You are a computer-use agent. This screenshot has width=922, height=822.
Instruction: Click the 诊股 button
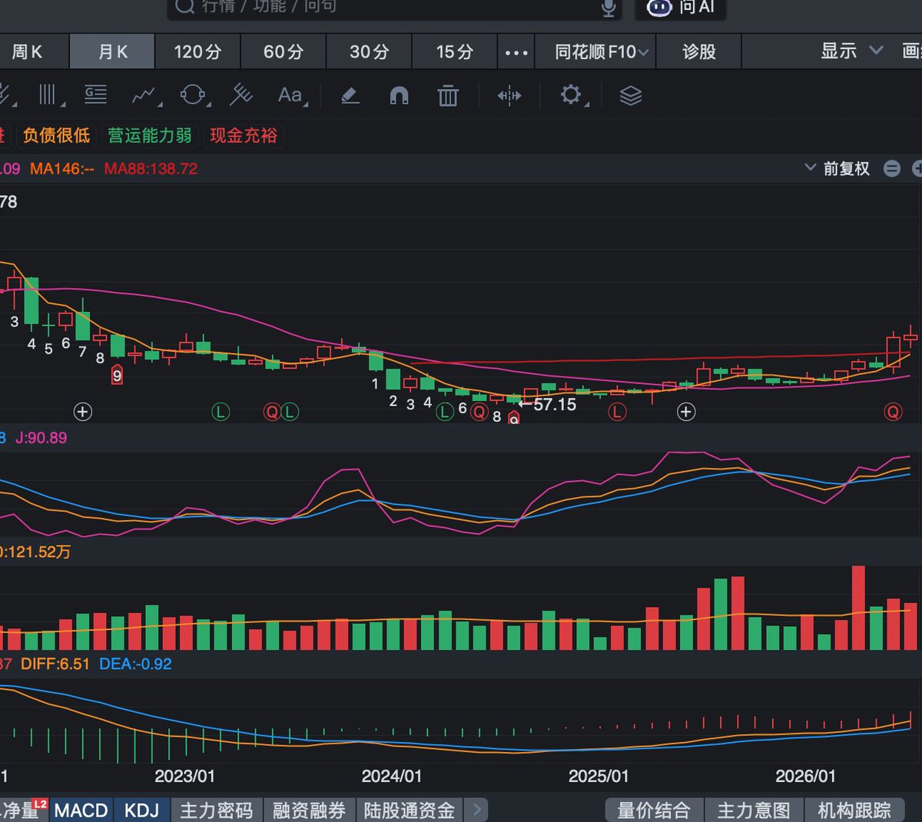pos(699,51)
